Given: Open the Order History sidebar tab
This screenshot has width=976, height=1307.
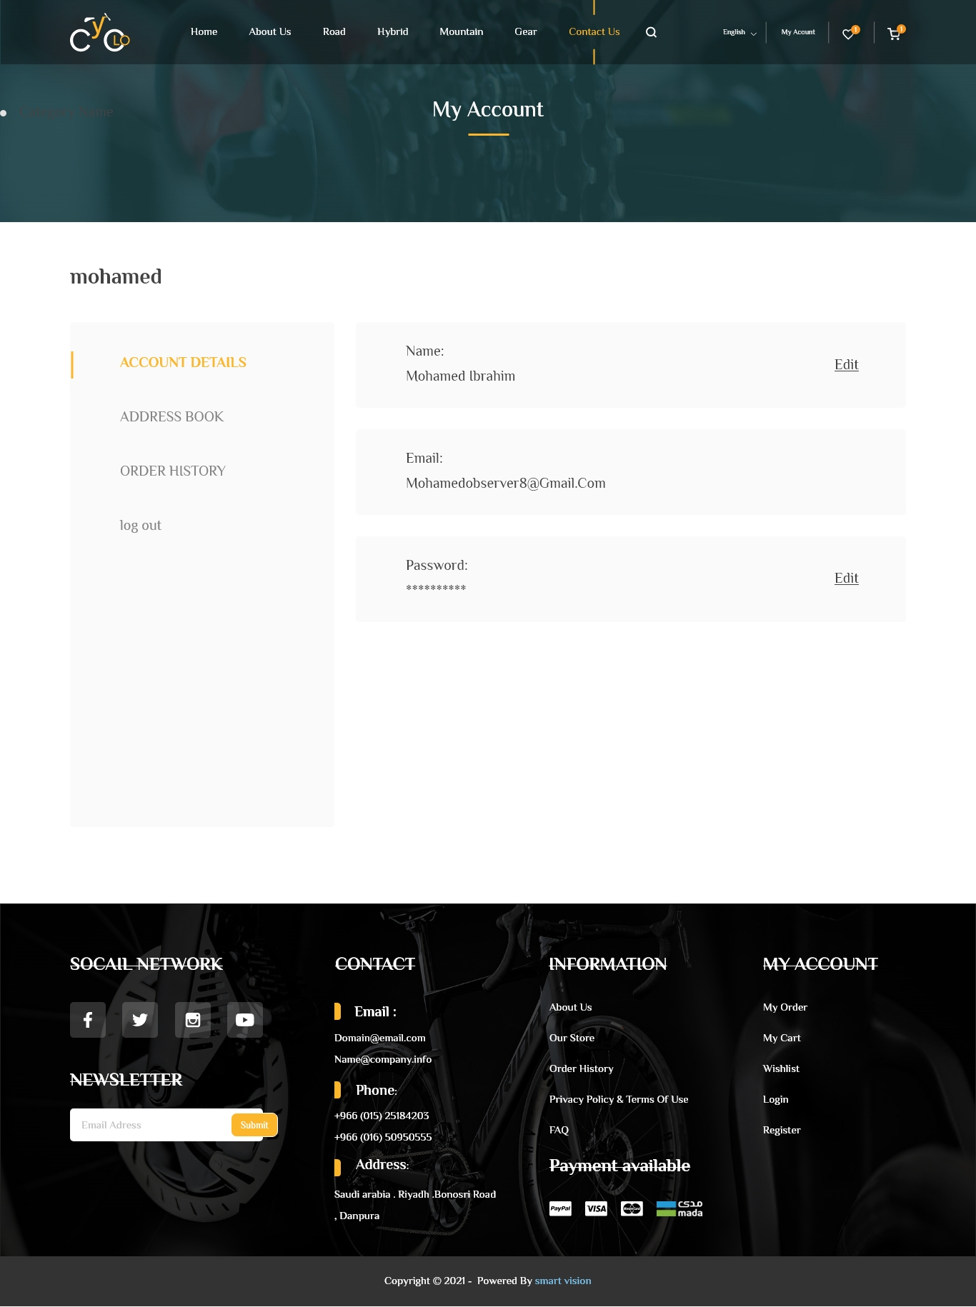Looking at the screenshot, I should 172,471.
